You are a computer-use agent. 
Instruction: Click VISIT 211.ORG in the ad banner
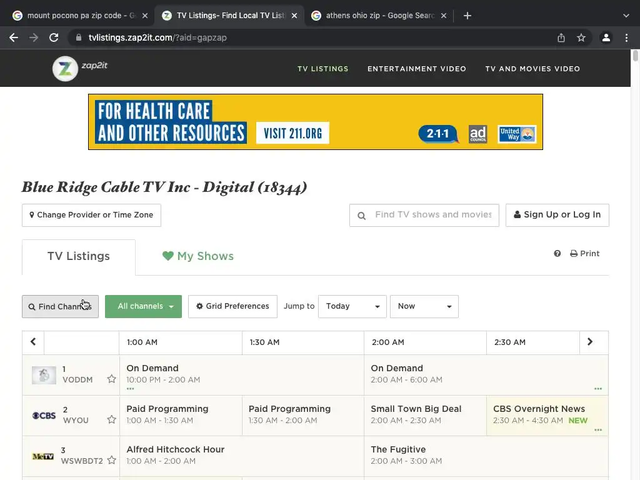[x=292, y=133]
